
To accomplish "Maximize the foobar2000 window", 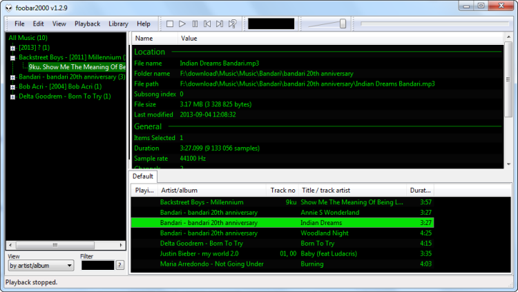I will (x=481, y=6).
